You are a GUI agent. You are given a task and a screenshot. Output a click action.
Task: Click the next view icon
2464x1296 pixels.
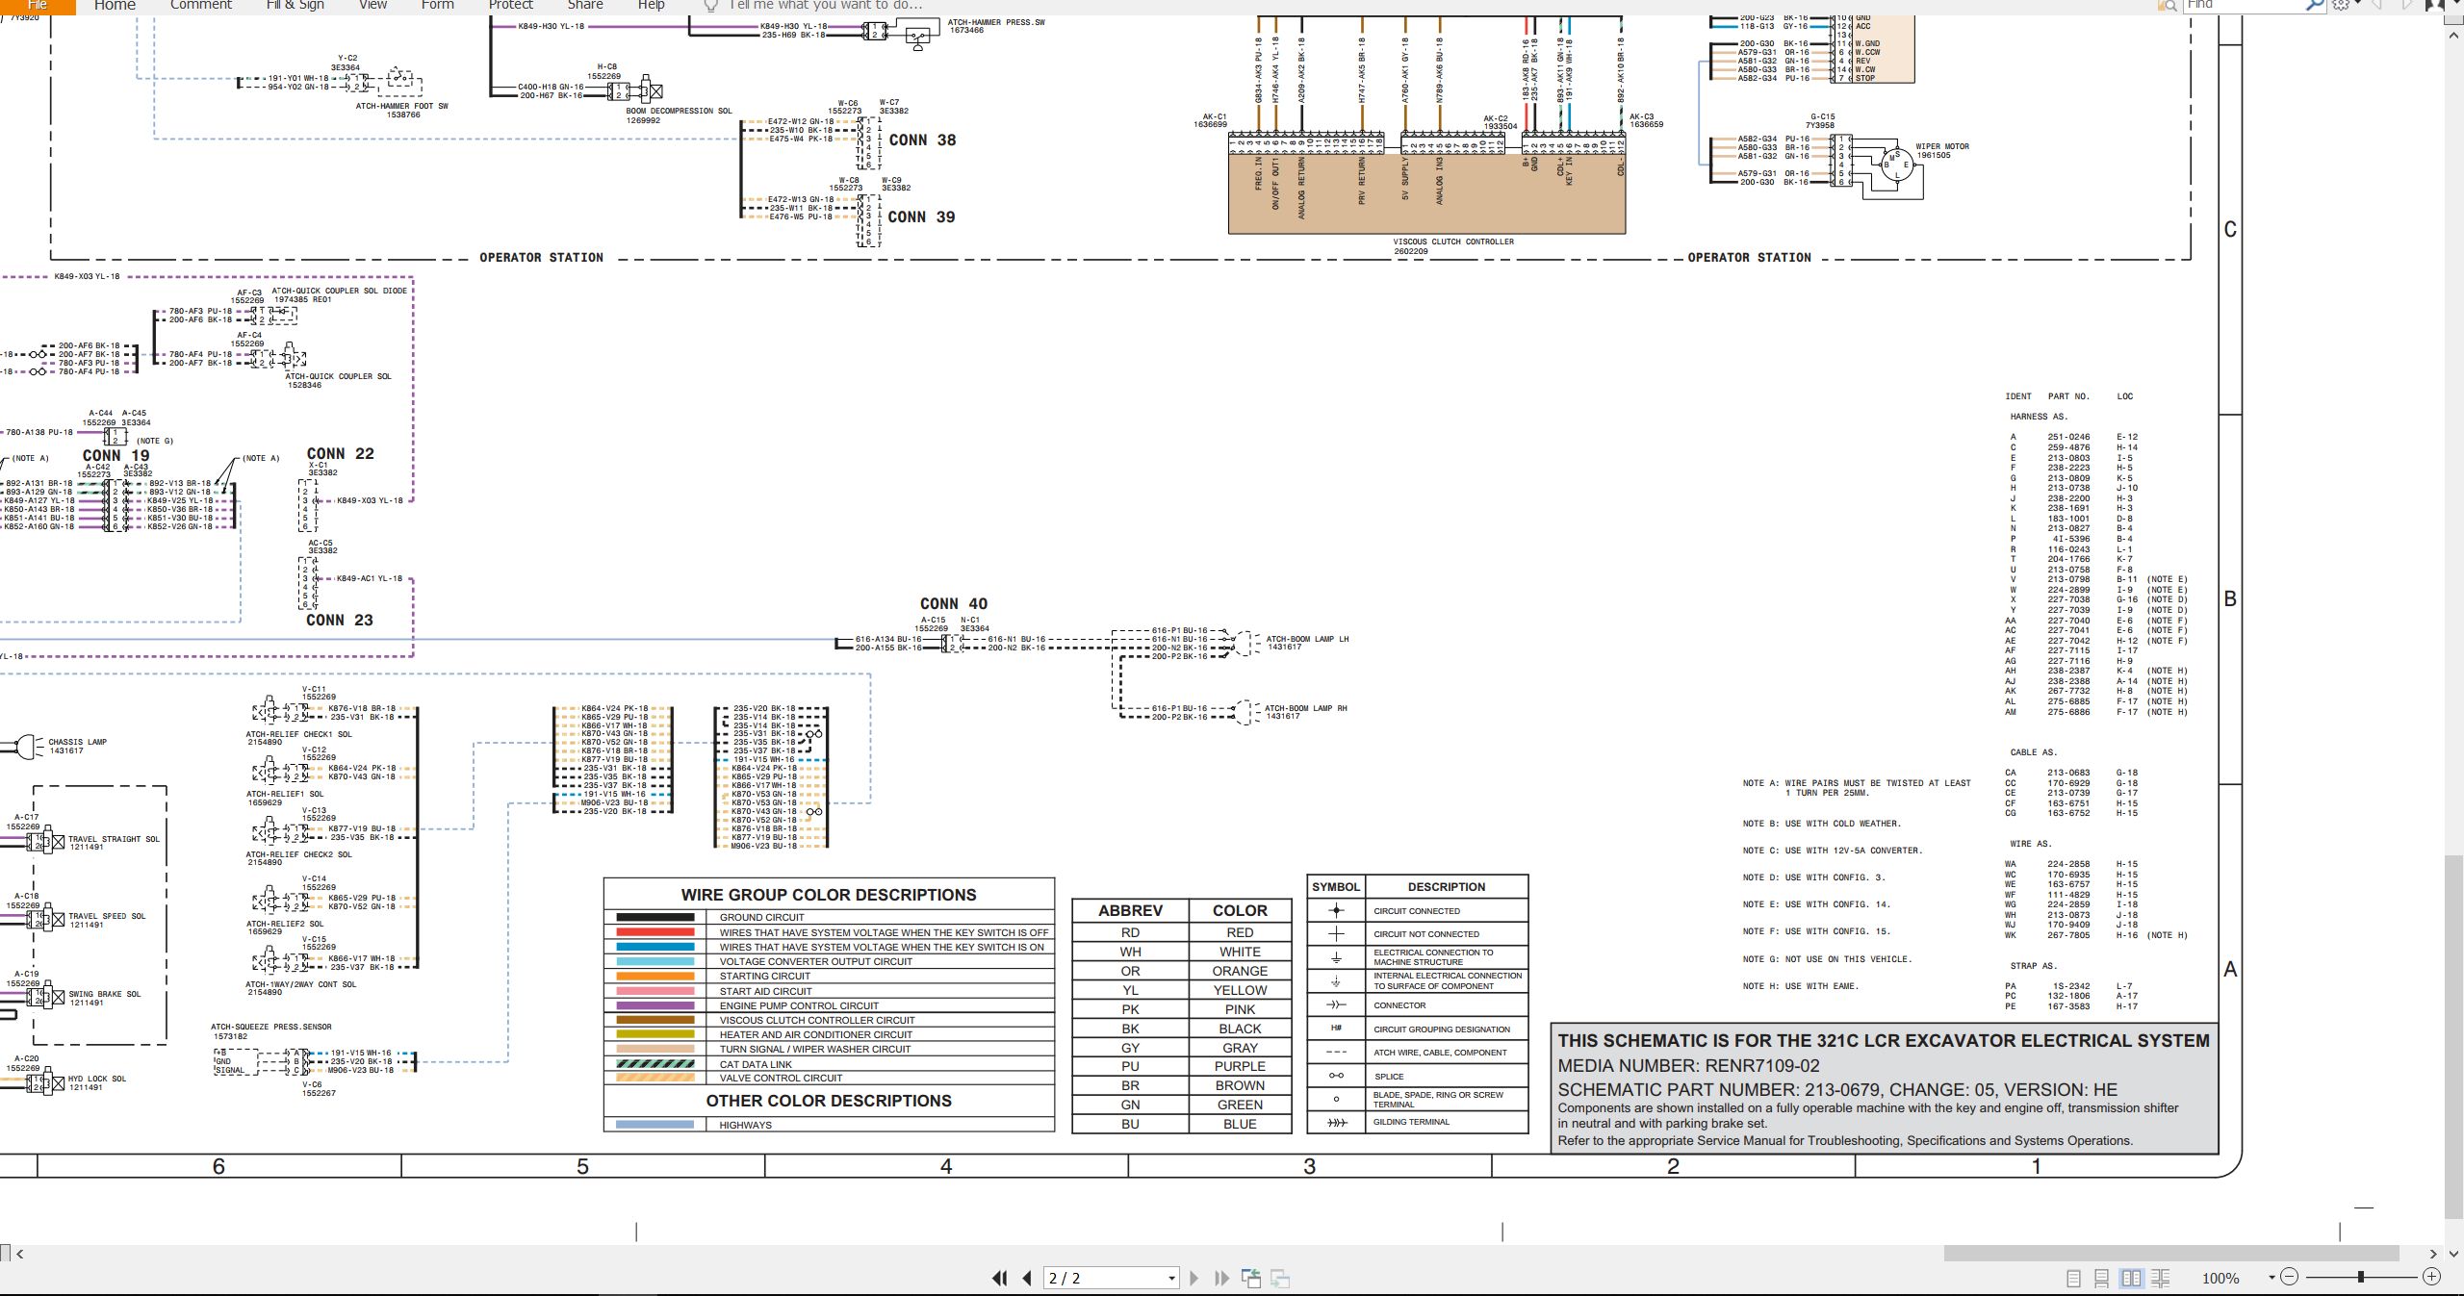click(1280, 1278)
